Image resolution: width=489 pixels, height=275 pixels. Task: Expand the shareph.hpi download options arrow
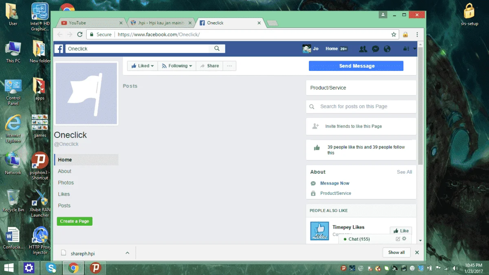(127, 253)
